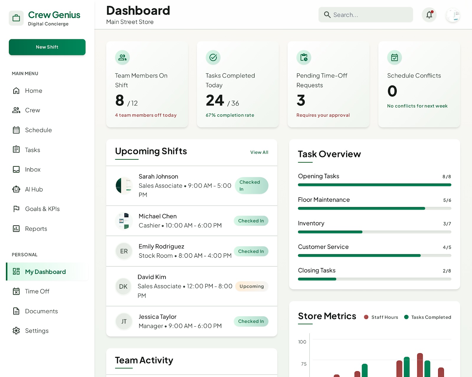472x377 pixels.
Task: Click David Kim's Upcoming badge
Action: (x=252, y=286)
